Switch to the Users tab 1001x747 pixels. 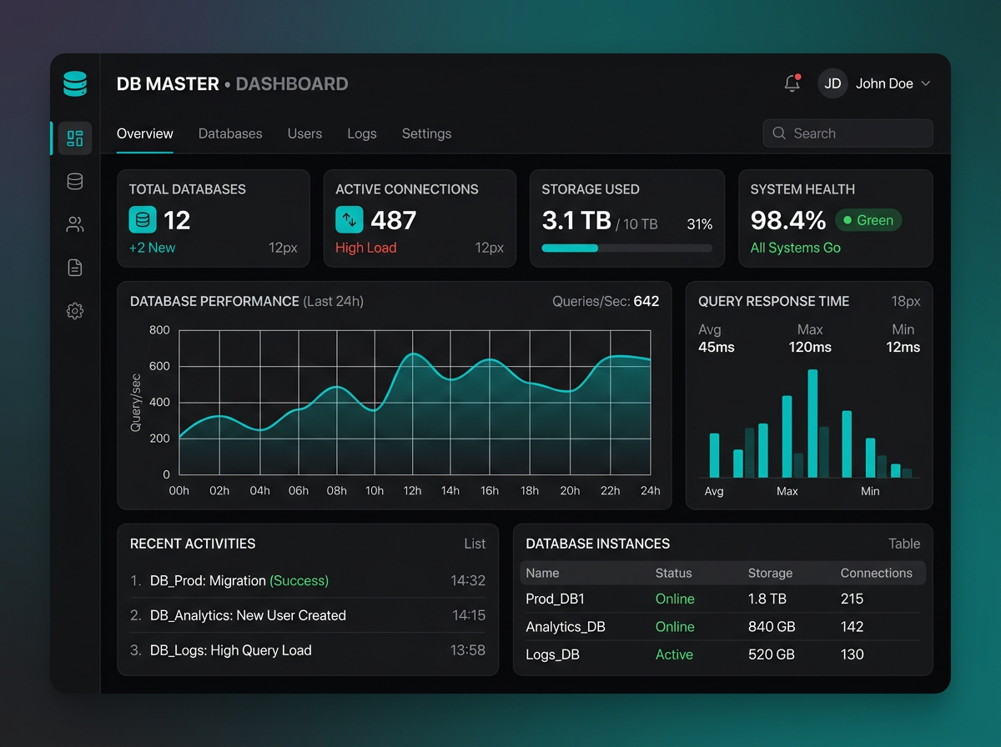[304, 133]
